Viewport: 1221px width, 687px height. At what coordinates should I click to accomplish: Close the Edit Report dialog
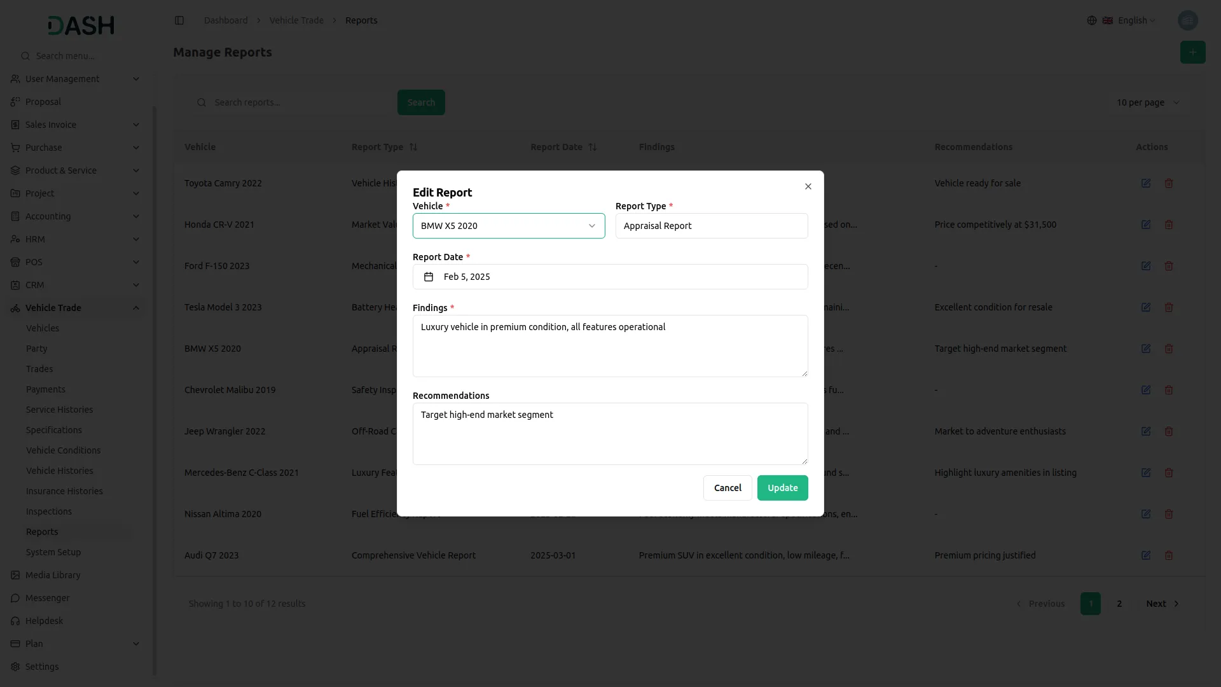[808, 186]
